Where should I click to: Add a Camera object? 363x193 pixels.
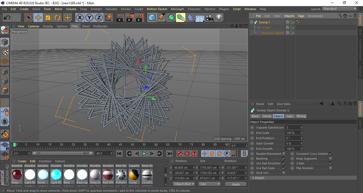[209, 18]
